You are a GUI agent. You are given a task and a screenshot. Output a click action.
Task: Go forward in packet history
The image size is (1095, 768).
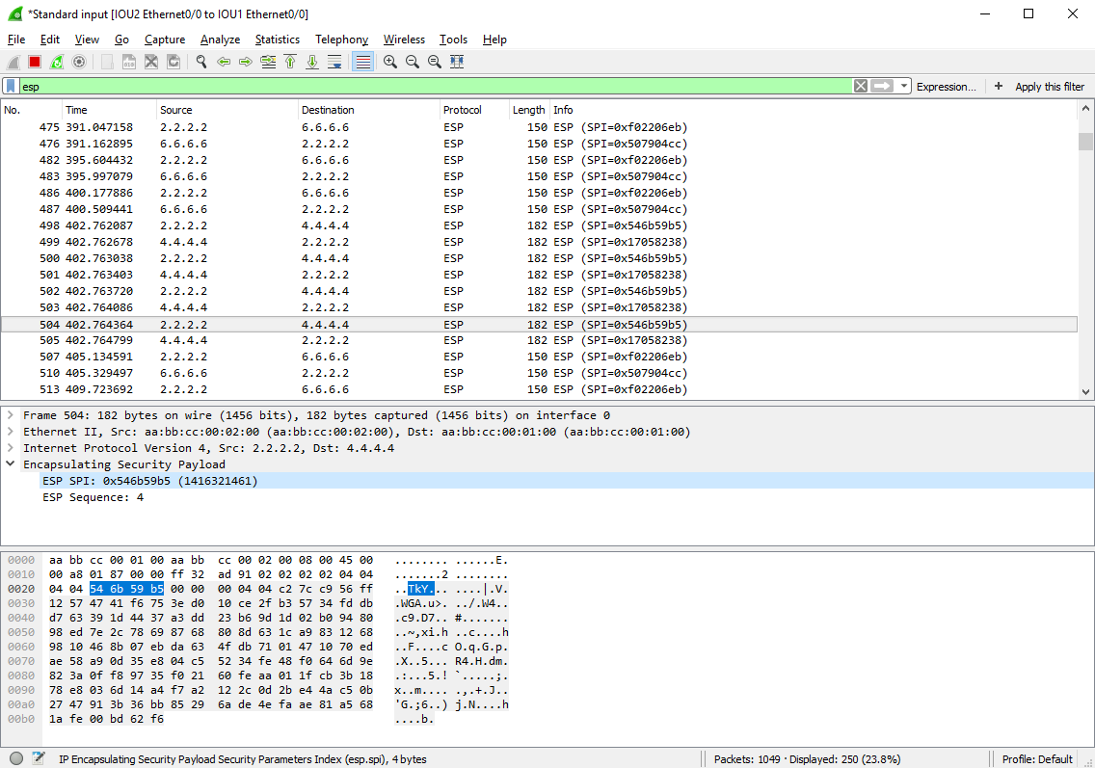point(245,62)
